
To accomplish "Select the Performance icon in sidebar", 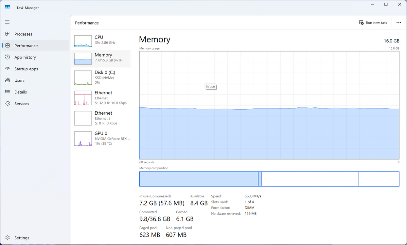I will tap(8, 46).
